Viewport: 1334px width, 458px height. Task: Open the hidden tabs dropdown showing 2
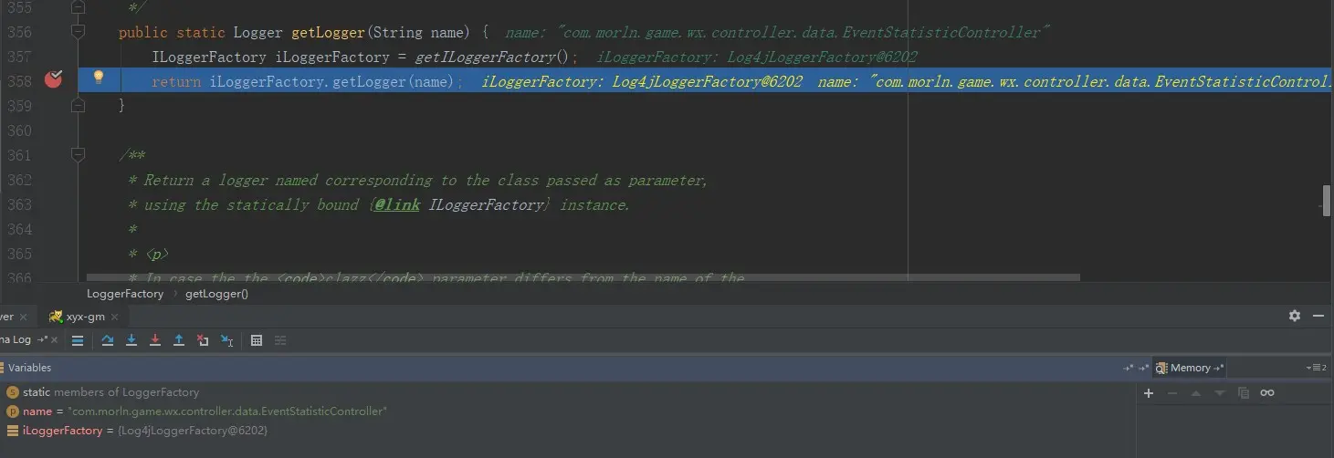(x=1318, y=368)
